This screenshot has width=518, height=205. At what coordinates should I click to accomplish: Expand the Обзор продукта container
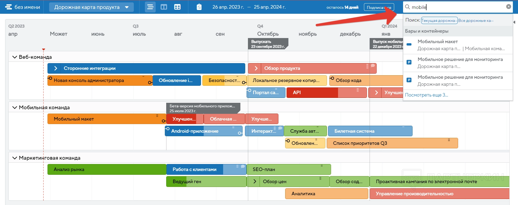[x=256, y=68]
